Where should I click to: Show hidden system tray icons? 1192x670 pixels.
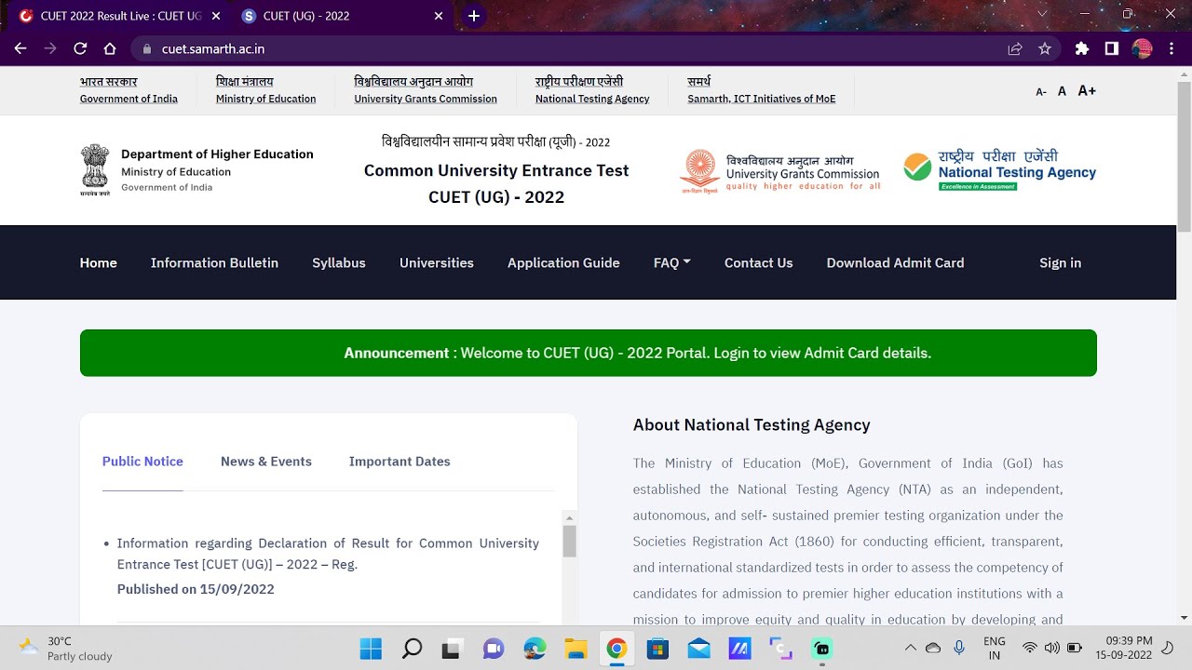coord(911,648)
